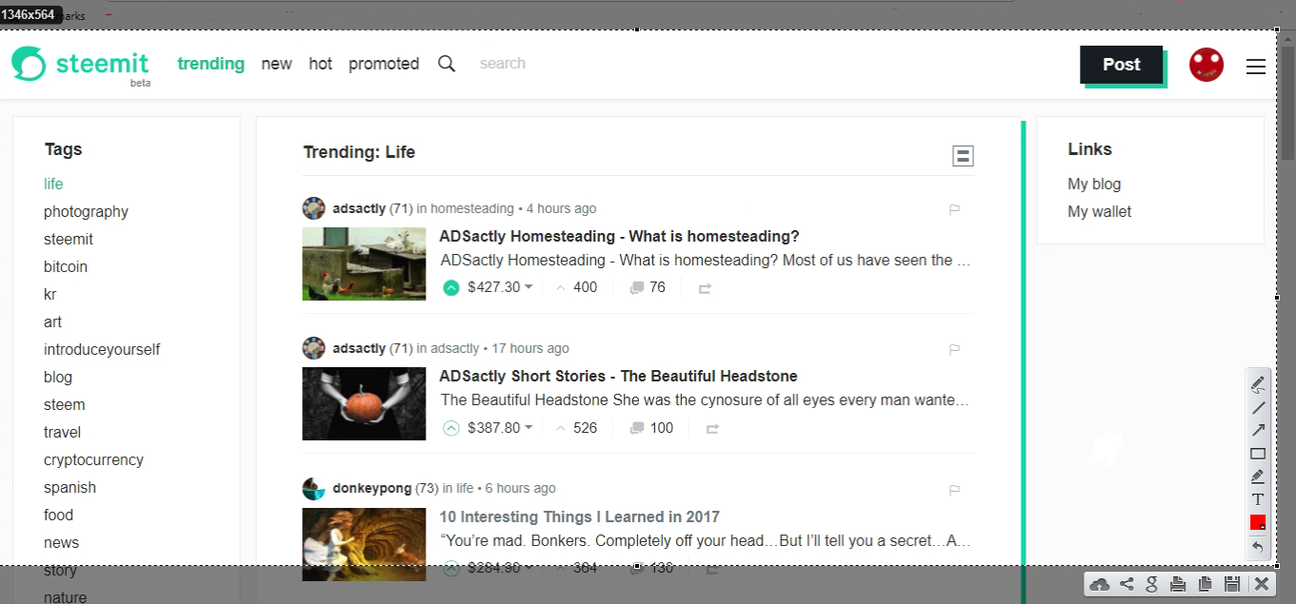Resteem the Beautiful Headstone post
1296x604 pixels.
(x=712, y=429)
